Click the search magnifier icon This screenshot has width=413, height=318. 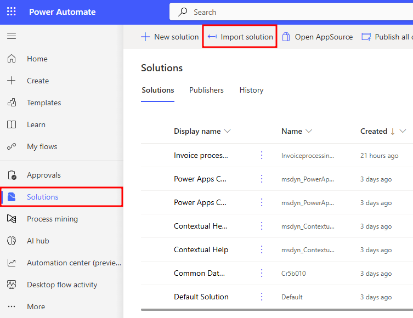point(183,12)
